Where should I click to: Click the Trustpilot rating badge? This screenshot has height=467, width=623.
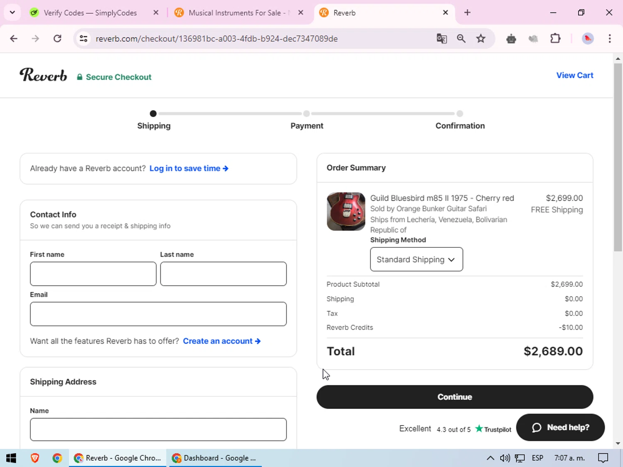(455, 429)
